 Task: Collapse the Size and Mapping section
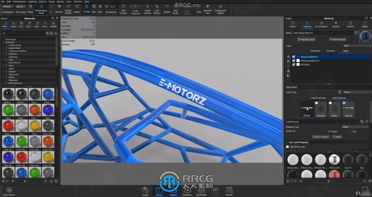(287, 142)
